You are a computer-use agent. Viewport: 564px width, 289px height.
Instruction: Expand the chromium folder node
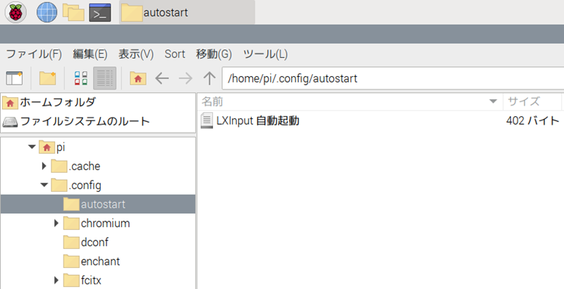click(x=56, y=223)
